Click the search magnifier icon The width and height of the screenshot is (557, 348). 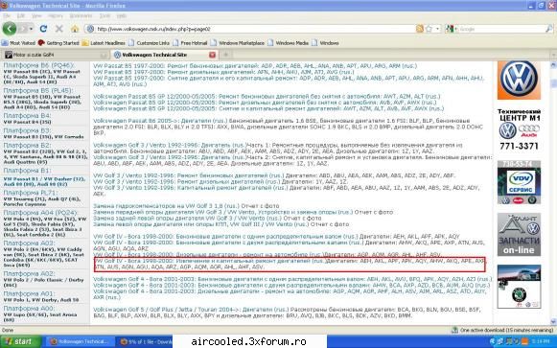click(x=548, y=29)
